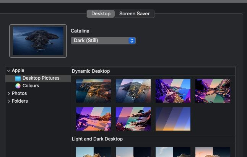This screenshot has width=247, height=157.
Task: Switch to the Desktop tab
Action: 101,14
